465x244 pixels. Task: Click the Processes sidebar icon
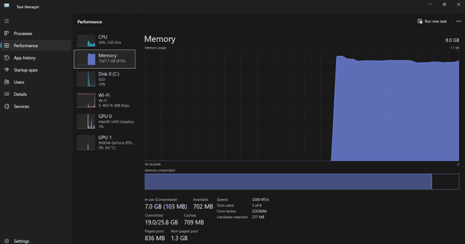6,33
